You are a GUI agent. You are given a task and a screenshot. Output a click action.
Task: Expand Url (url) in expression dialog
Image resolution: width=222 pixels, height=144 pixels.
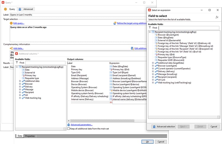[153, 80]
